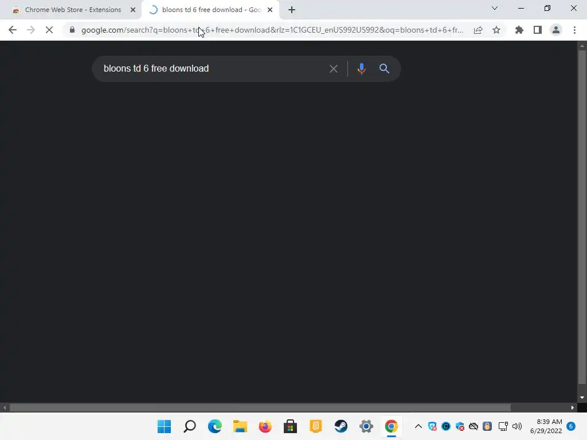Toggle the browser side panel
This screenshot has width=587, height=440.
point(538,30)
